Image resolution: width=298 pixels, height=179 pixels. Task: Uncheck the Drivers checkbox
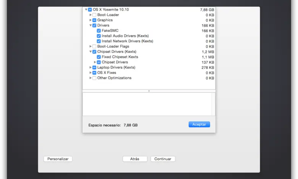(x=94, y=26)
